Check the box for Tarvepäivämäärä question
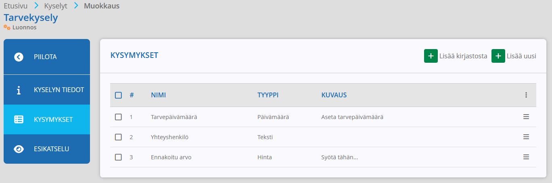 118,117
